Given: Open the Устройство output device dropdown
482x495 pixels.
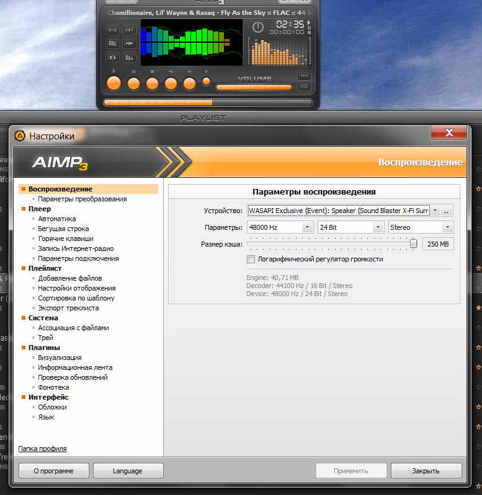Looking at the screenshot, I should [x=435, y=211].
